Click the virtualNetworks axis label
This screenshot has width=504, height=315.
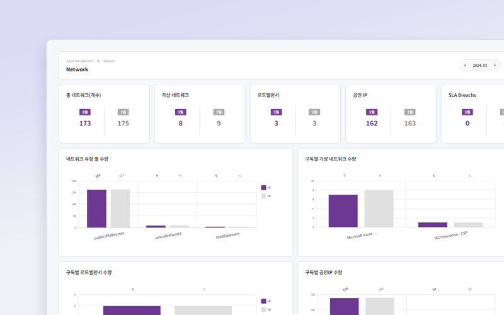(168, 236)
